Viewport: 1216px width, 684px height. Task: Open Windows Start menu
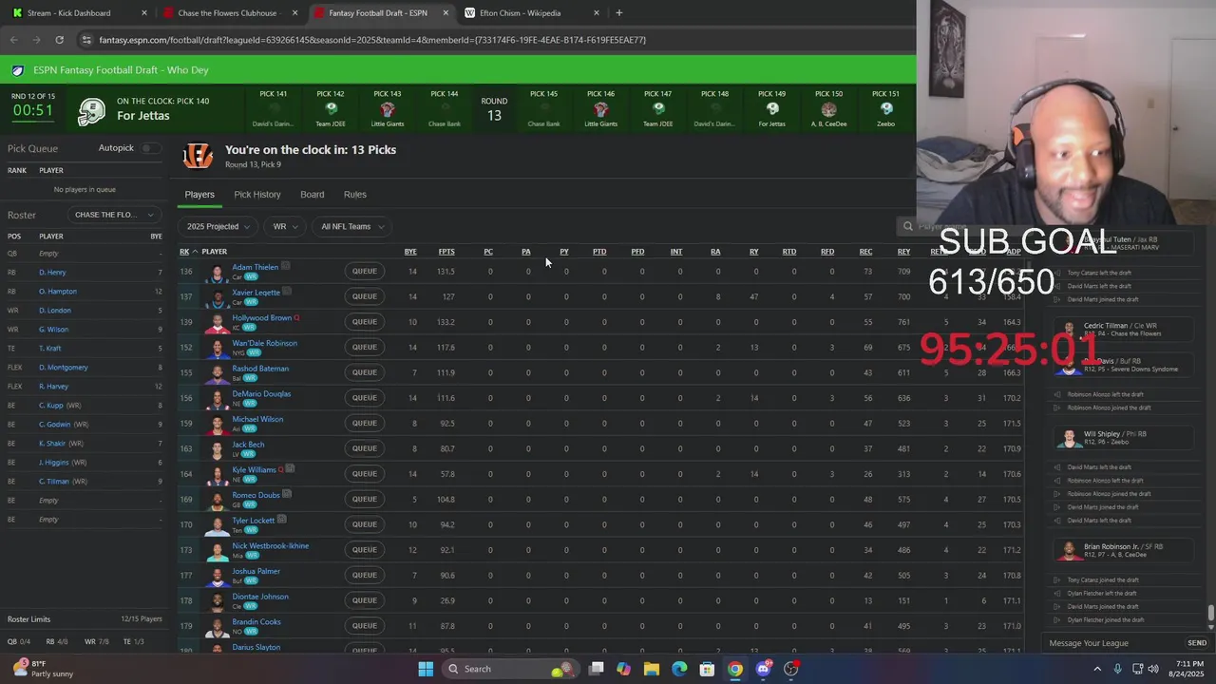pos(426,669)
